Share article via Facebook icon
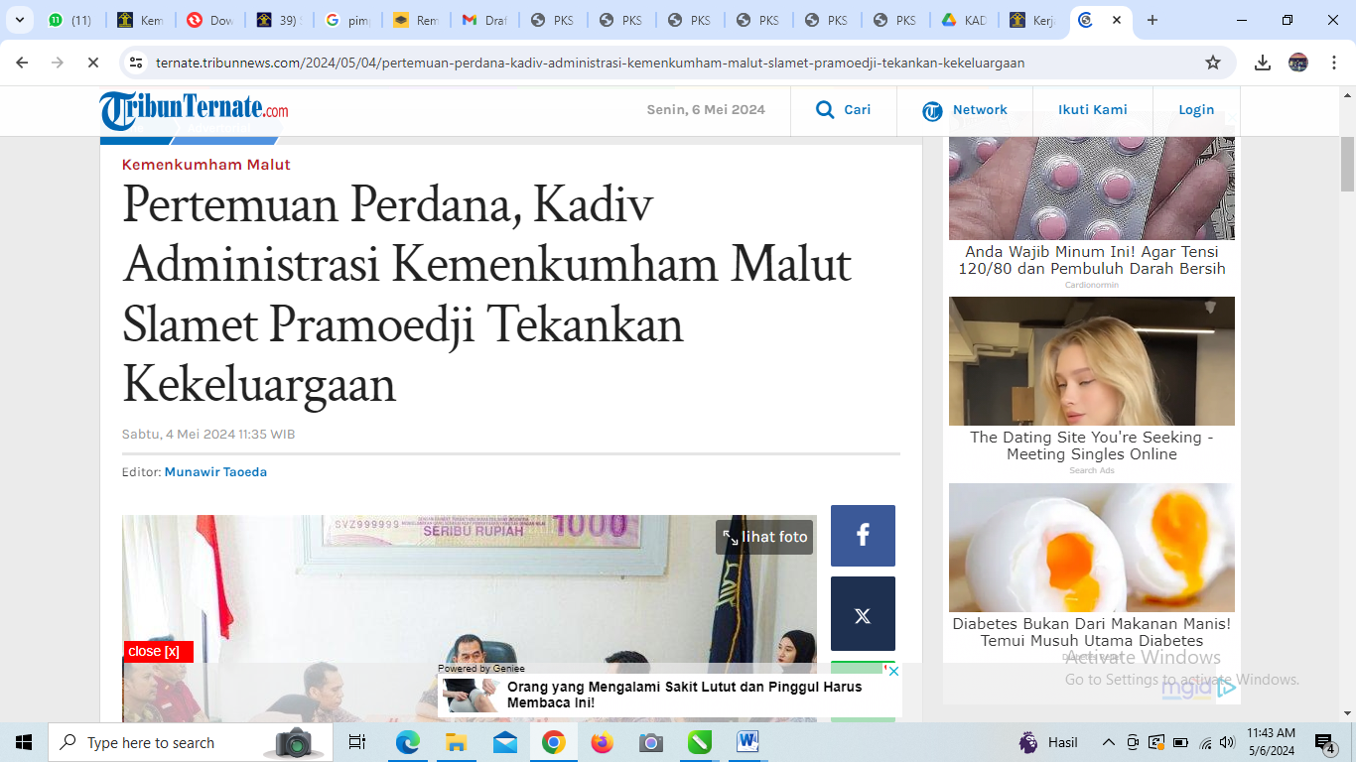The image size is (1356, 762). (x=863, y=536)
